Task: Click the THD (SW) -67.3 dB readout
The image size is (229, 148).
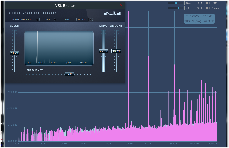Action: [x=199, y=16]
